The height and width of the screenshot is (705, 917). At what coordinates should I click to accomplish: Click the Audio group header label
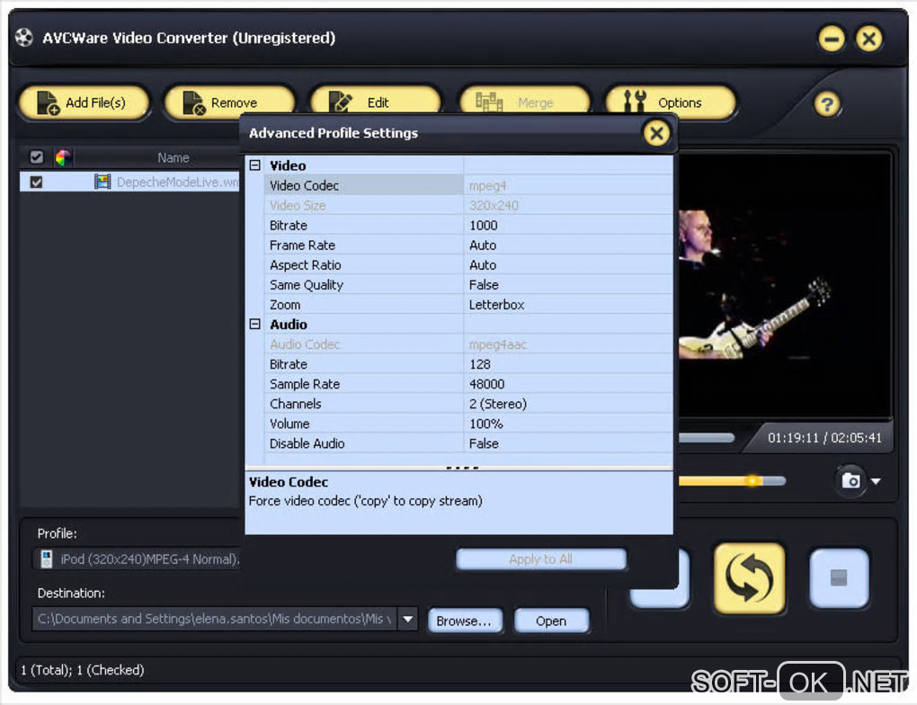pyautogui.click(x=289, y=324)
